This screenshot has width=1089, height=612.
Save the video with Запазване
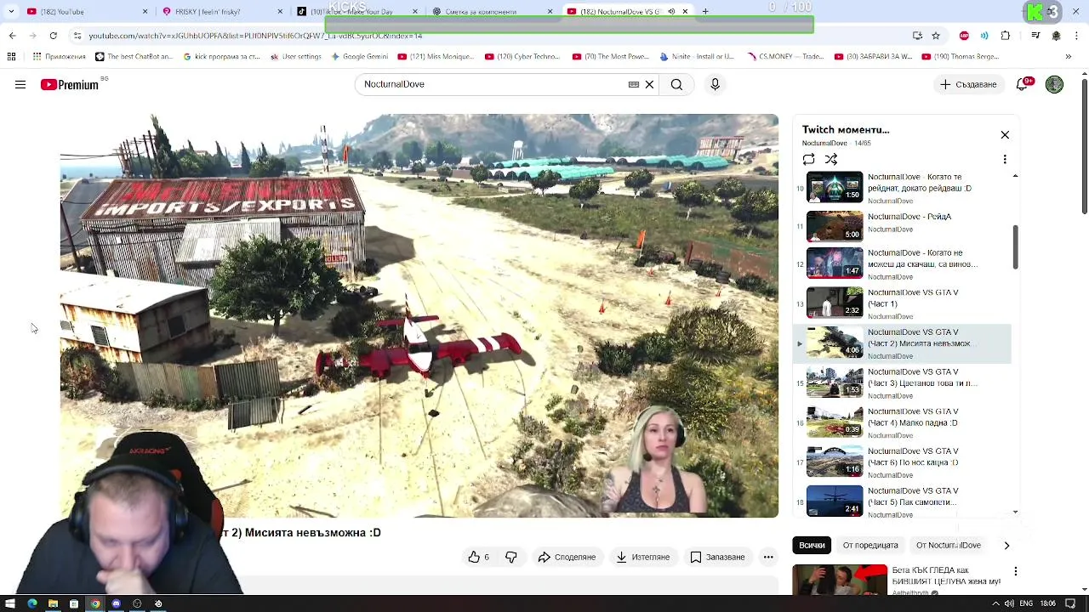(717, 557)
